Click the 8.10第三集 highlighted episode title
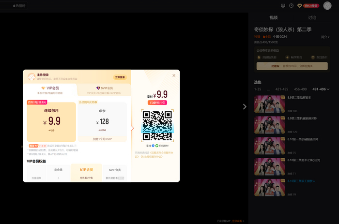The image size is (339, 224). click(x=301, y=181)
